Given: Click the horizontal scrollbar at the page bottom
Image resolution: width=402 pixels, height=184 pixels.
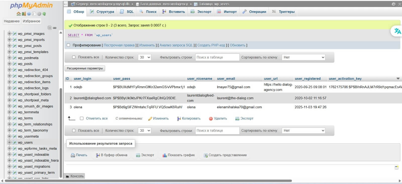Looking at the screenshot, I should click(148, 181).
